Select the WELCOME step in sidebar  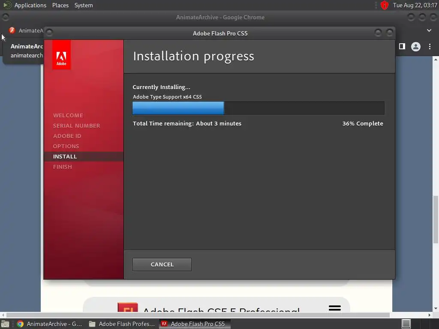pos(68,115)
